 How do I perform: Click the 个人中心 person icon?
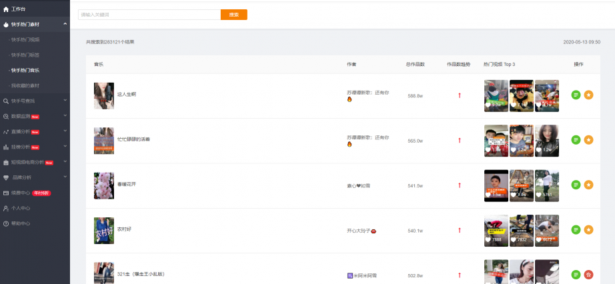(x=6, y=208)
